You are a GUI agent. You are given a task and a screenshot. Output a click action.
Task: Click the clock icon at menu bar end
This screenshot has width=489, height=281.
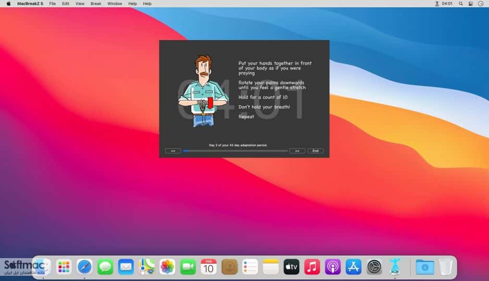pos(481,4)
